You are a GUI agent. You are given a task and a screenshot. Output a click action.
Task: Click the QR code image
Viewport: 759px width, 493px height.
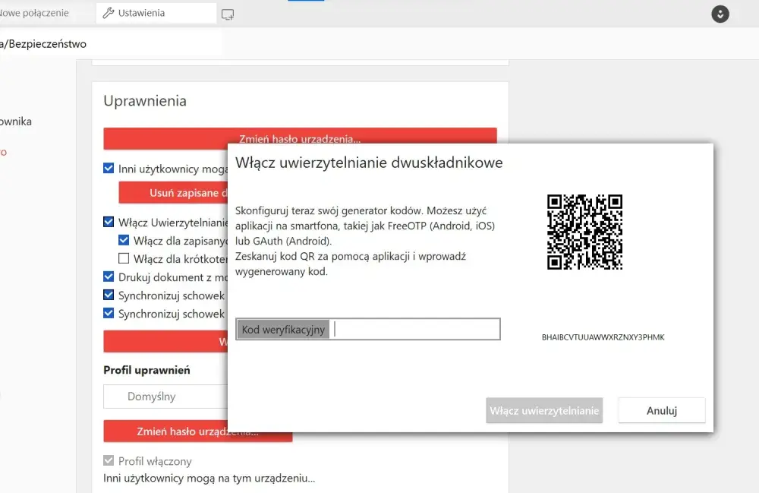click(x=584, y=232)
